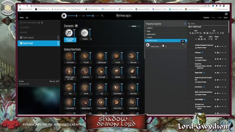
Task: Go back in Chrome browser
Action: 20,6
